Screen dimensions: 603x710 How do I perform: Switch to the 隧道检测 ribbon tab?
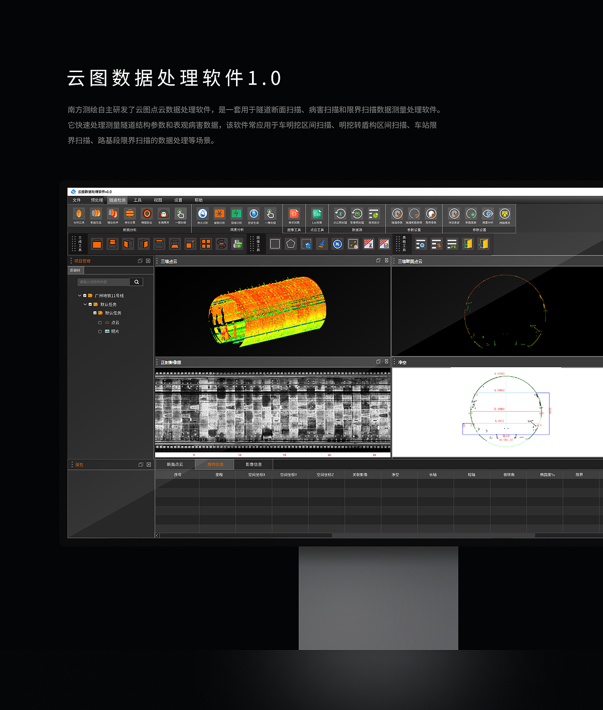pyautogui.click(x=118, y=200)
